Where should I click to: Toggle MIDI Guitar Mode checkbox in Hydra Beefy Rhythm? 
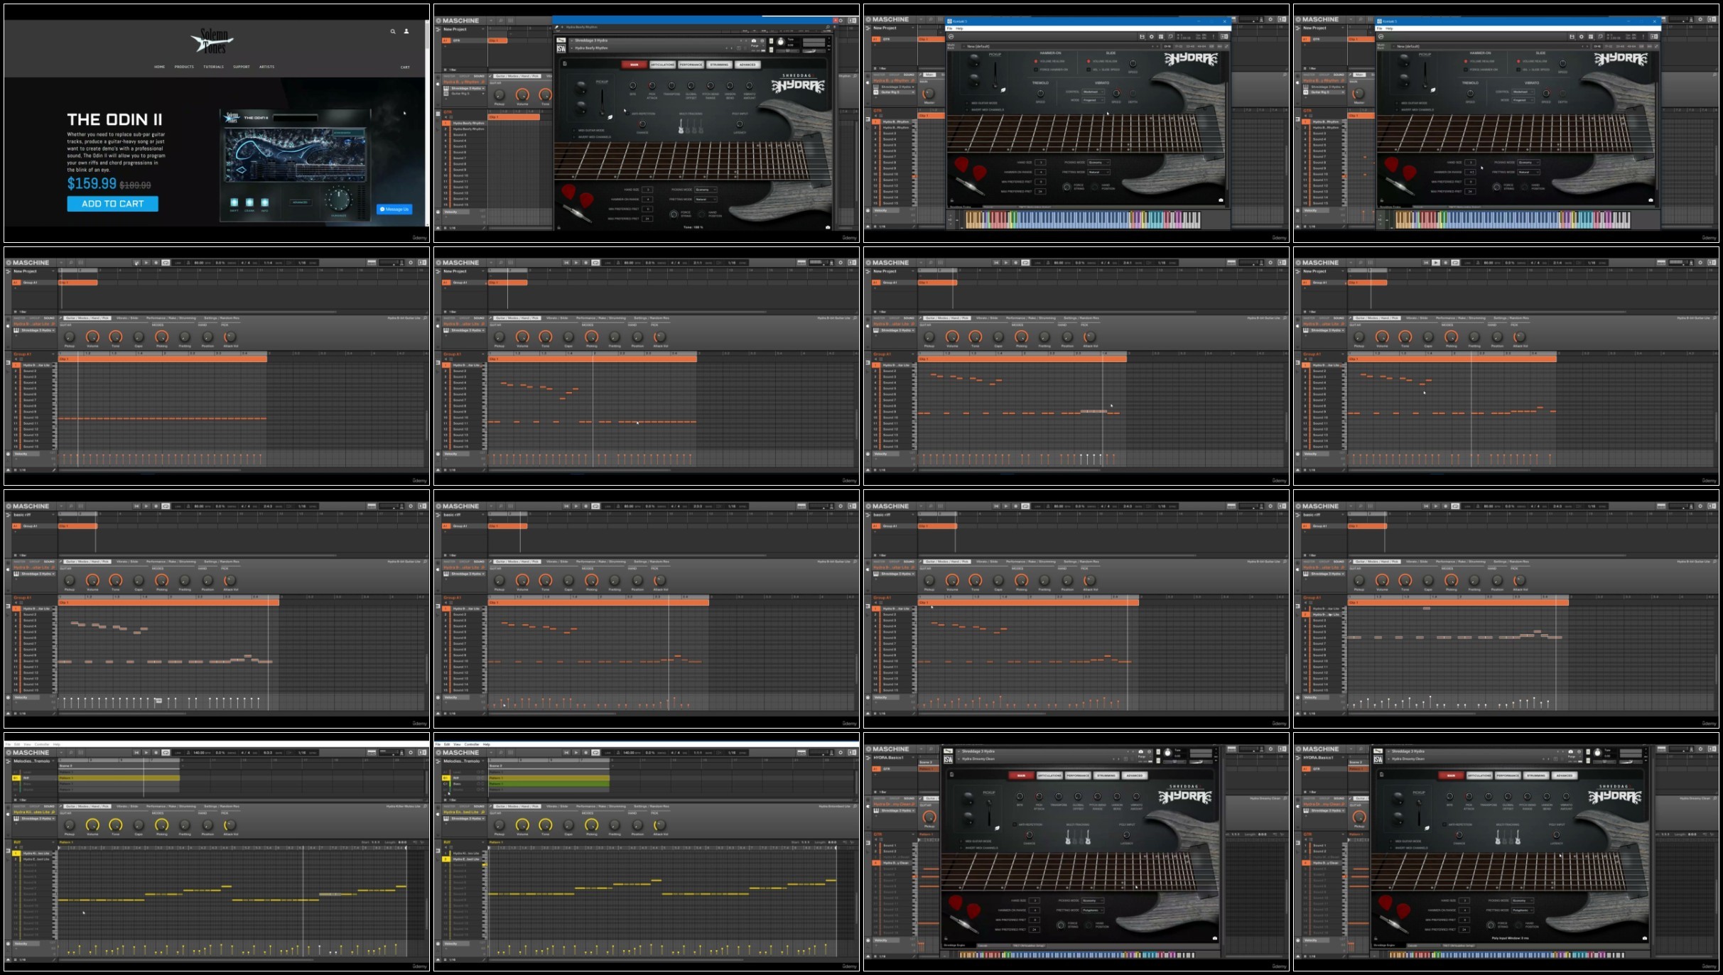575,131
